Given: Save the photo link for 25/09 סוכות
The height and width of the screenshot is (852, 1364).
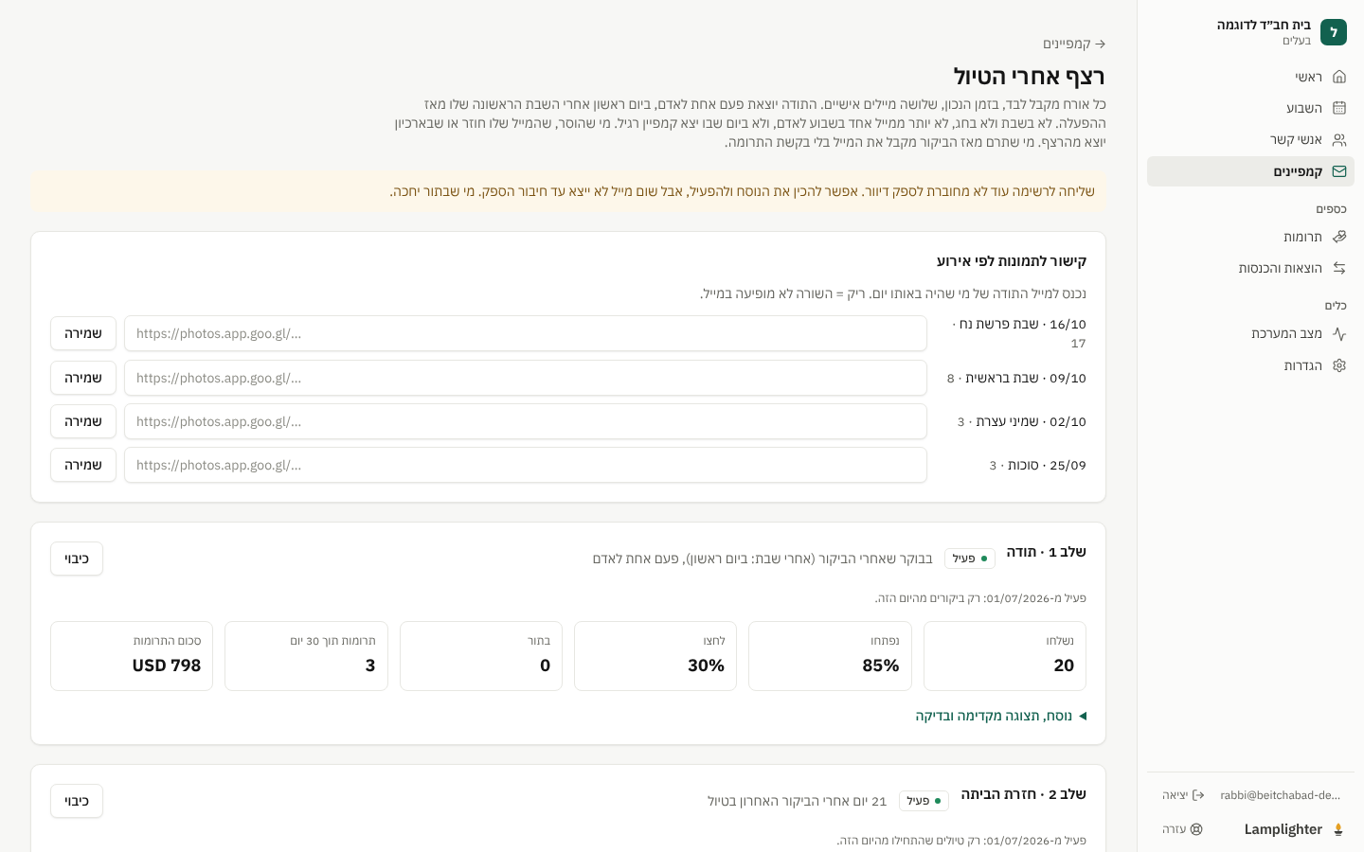Looking at the screenshot, I should point(83,465).
